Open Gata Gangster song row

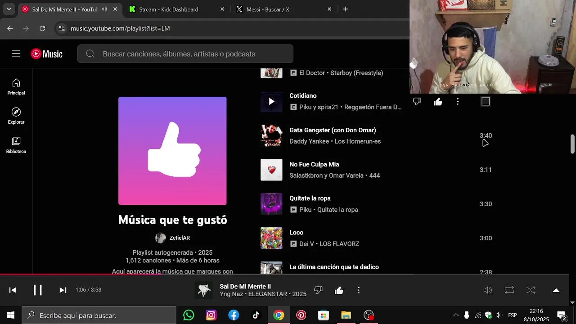click(x=376, y=135)
